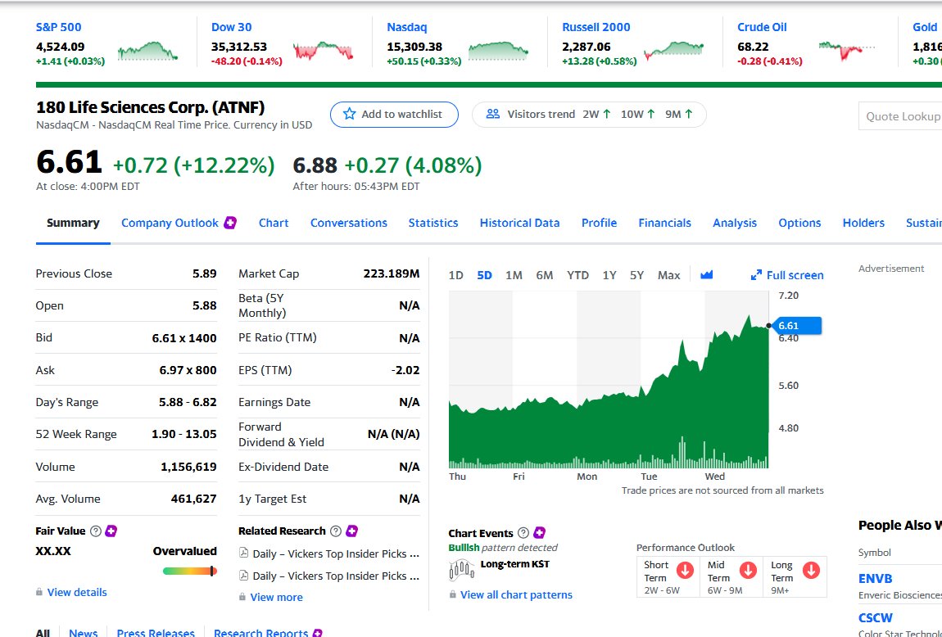Open the chart type area-chart icon
Image resolution: width=942 pixels, height=637 pixels.
click(x=706, y=275)
